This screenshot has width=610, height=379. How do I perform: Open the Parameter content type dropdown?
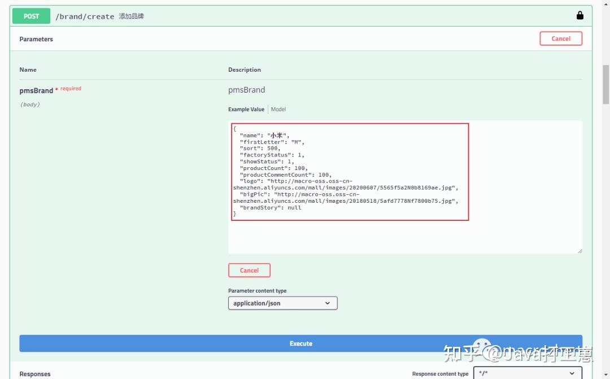(x=282, y=303)
